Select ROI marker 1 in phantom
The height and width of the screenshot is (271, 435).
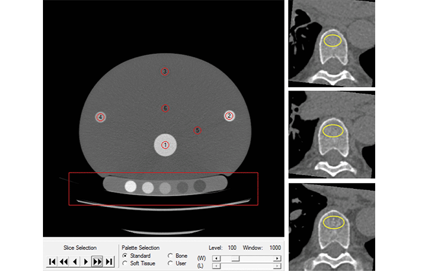tap(165, 145)
